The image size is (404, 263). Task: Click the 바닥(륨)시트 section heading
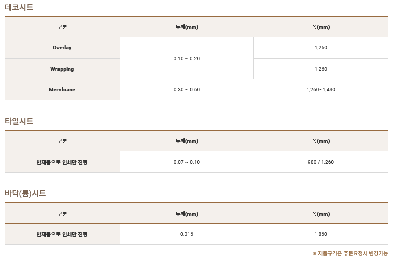click(25, 193)
